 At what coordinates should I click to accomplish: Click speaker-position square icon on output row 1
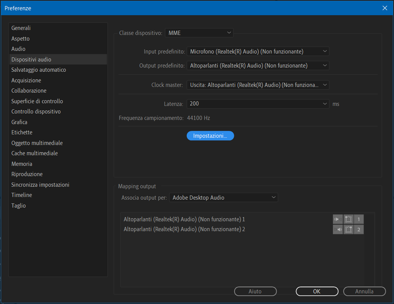[x=348, y=219]
